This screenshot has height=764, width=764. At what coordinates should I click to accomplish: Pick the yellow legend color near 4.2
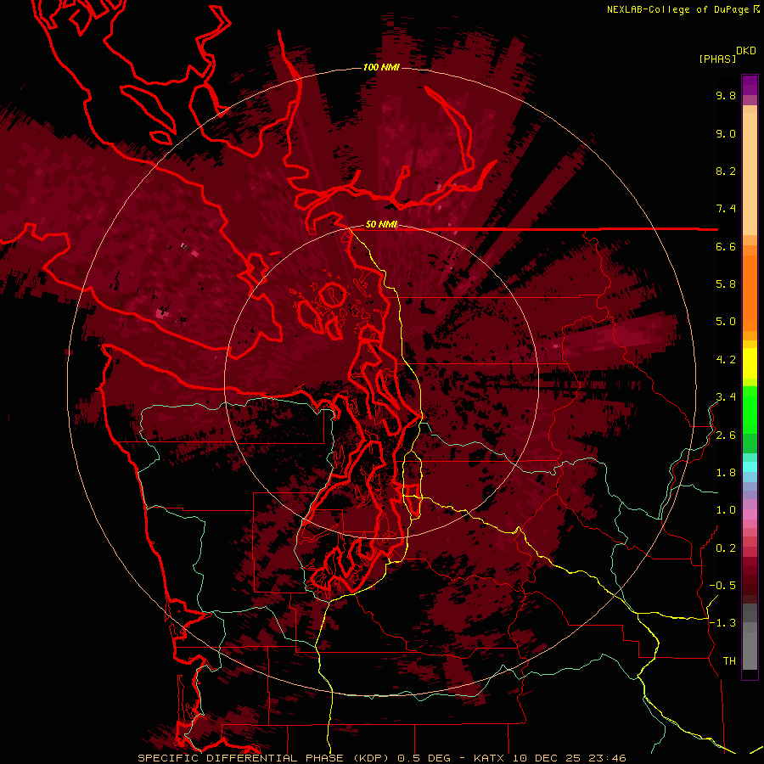pos(750,363)
